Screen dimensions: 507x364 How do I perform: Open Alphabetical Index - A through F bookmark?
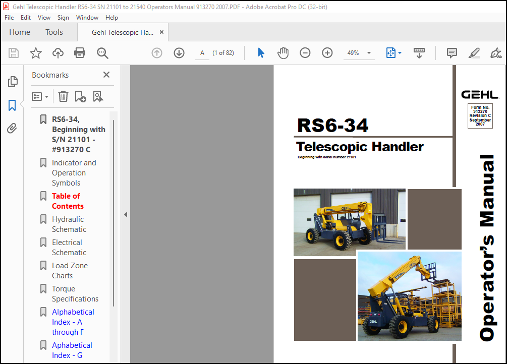(73, 322)
